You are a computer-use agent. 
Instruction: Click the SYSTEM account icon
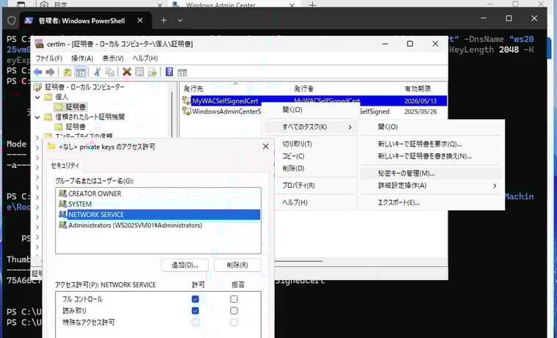pos(63,204)
